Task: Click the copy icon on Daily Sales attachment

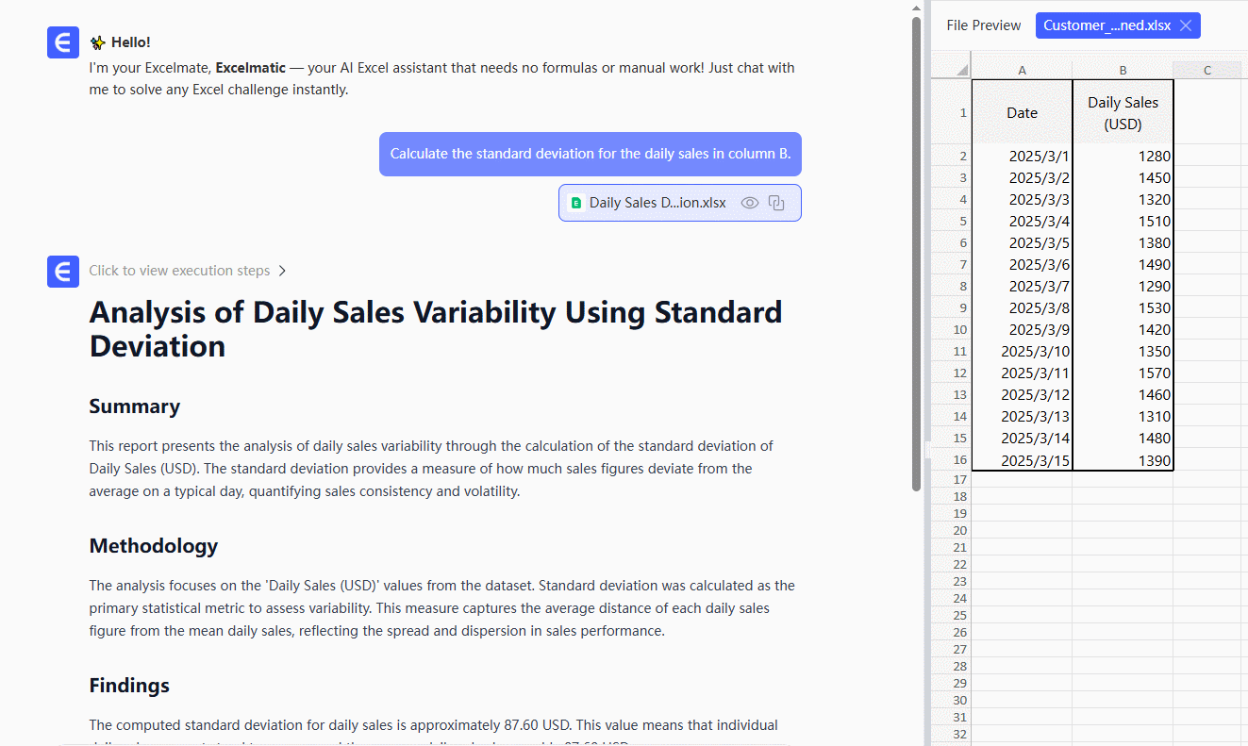Action: pos(776,203)
